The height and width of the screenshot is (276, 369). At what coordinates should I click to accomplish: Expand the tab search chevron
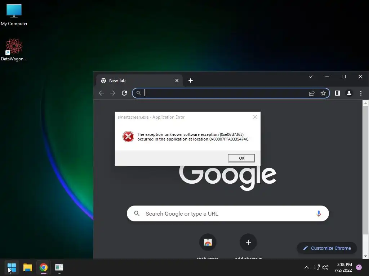point(311,77)
